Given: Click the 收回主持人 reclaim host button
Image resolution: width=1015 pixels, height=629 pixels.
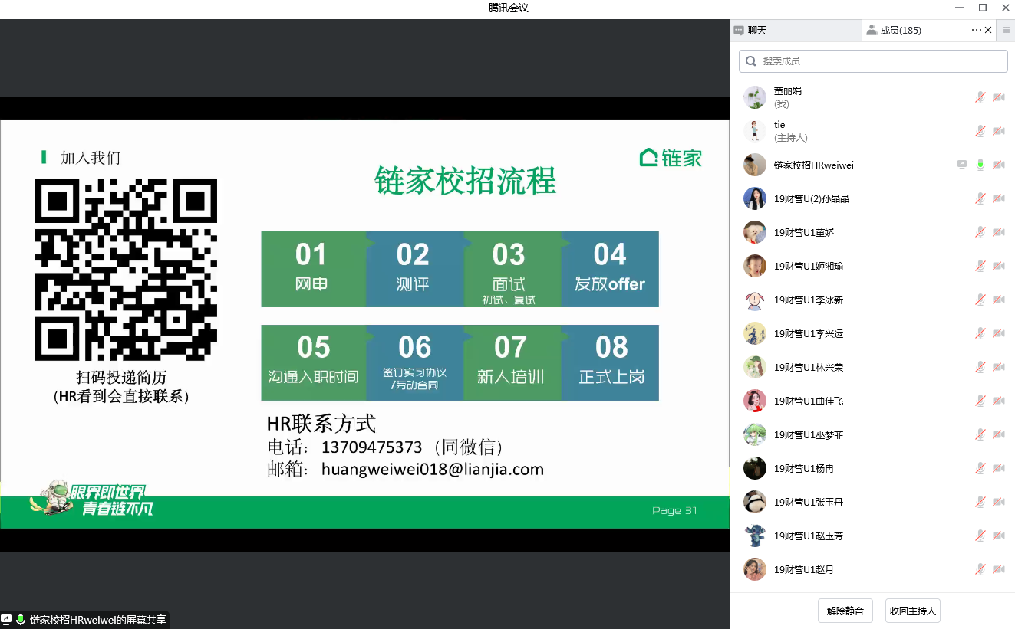Looking at the screenshot, I should pos(912,611).
